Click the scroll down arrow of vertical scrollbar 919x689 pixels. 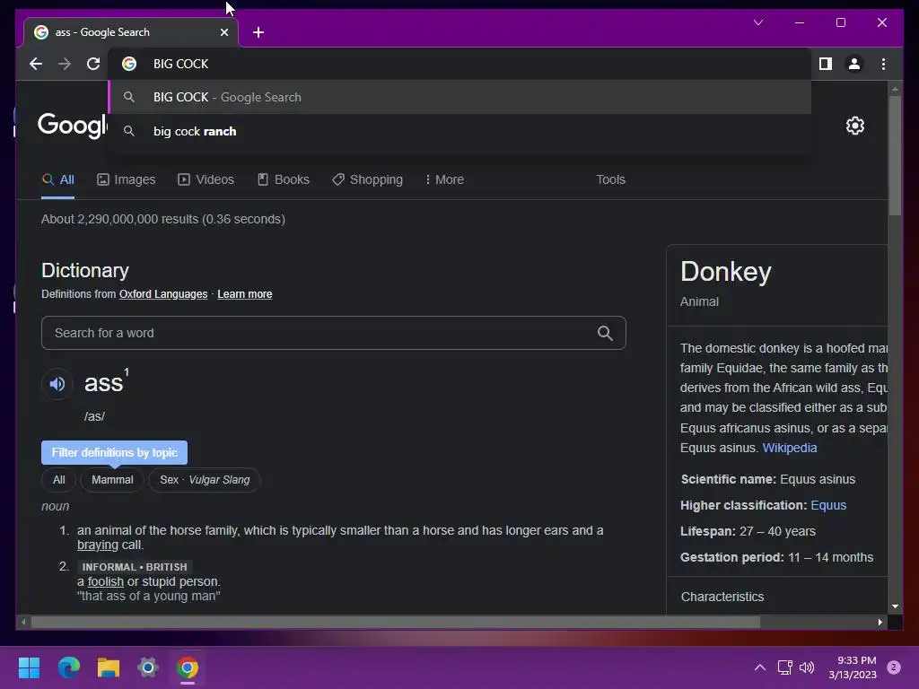[x=895, y=606]
